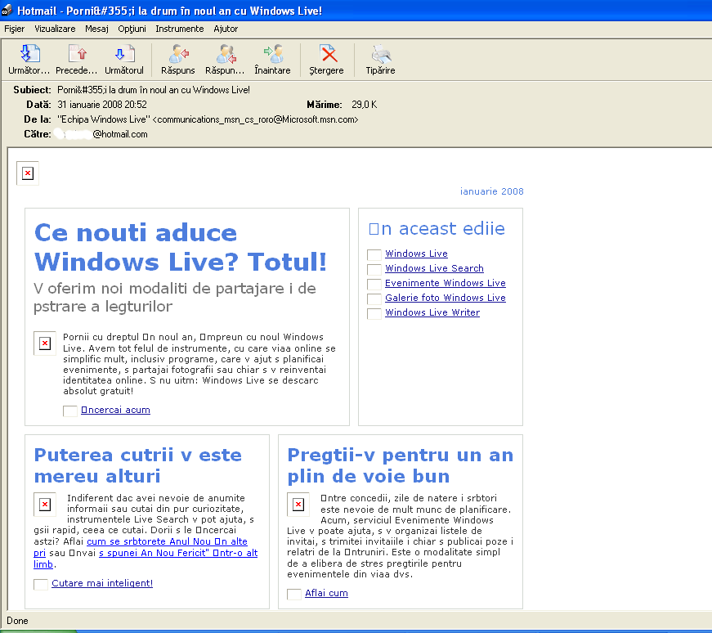
Task: Click subheading 'V oferim noi modaliti de partajare'
Action: pos(175,297)
